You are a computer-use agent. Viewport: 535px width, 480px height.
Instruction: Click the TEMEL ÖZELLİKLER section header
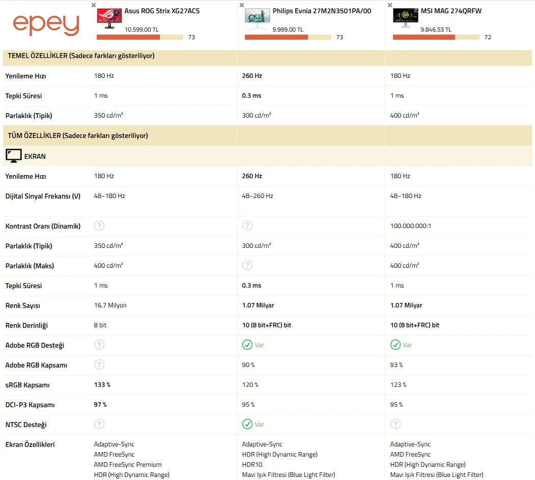point(81,55)
